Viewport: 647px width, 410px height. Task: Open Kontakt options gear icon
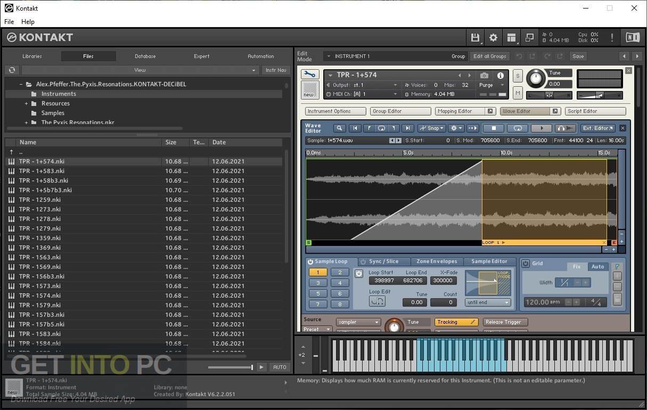pyautogui.click(x=493, y=37)
